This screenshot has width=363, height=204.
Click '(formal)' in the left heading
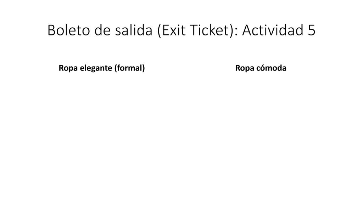tap(130, 68)
